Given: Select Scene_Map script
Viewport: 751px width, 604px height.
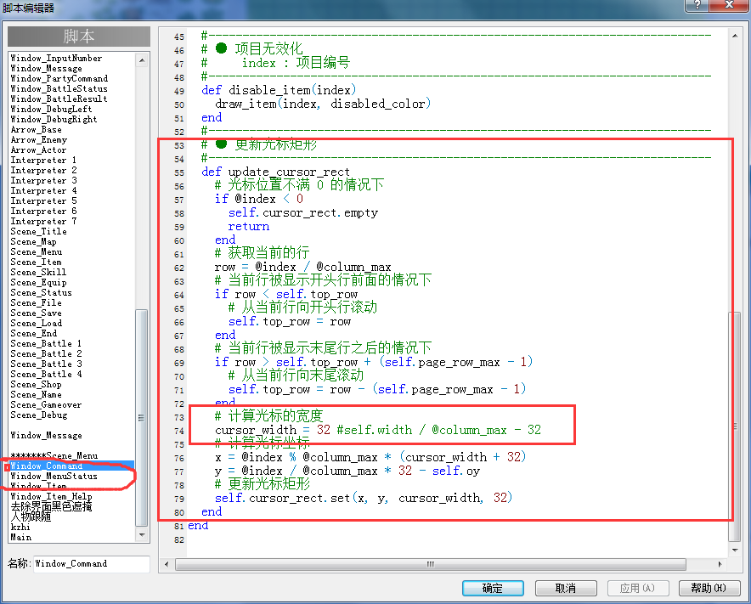Looking at the screenshot, I should click(33, 241).
